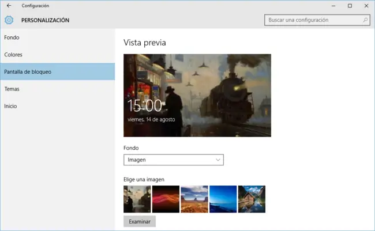Screen dimensions: 375x231
Task: Click the search magnifier icon
Action: [365, 20]
